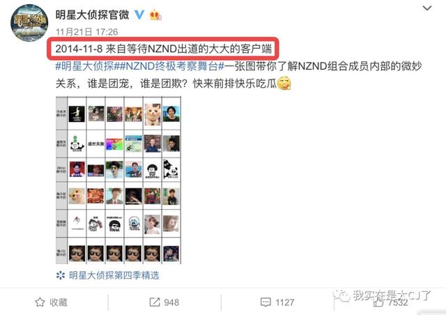This screenshot has width=446, height=315.
Task: Open 明星大侦探官微 profile avatar
Action: pos(29,23)
